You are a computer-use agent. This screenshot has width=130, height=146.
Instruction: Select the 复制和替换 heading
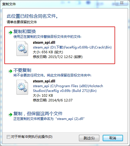tap(25, 31)
